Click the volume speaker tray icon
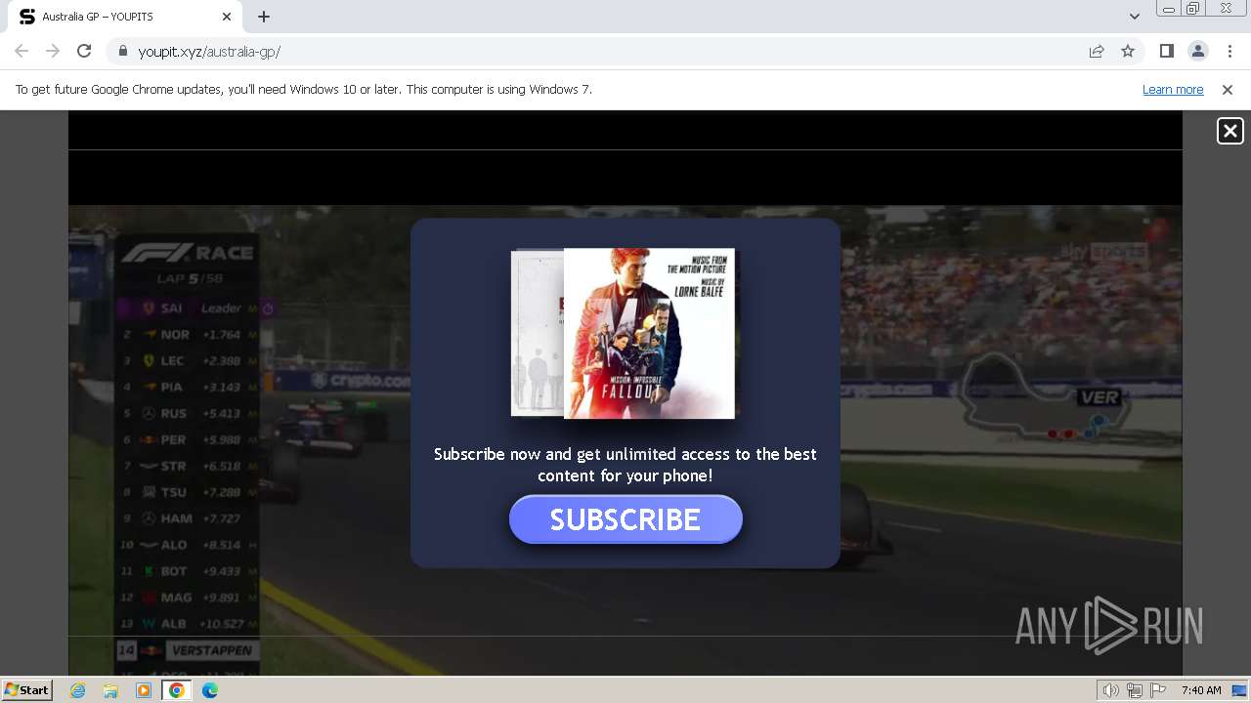 click(x=1111, y=690)
